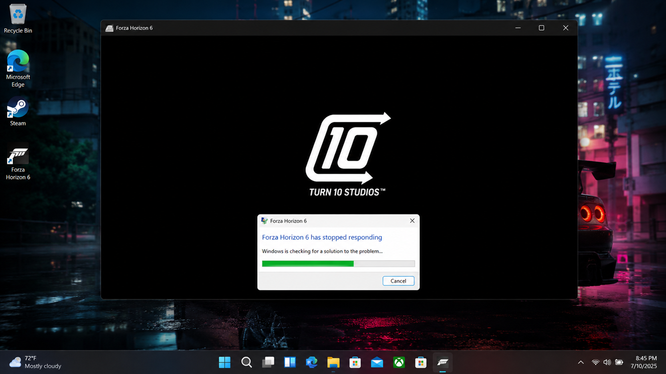Select the Steam desktop shortcut
Screen dimensions: 666x374
click(18, 112)
